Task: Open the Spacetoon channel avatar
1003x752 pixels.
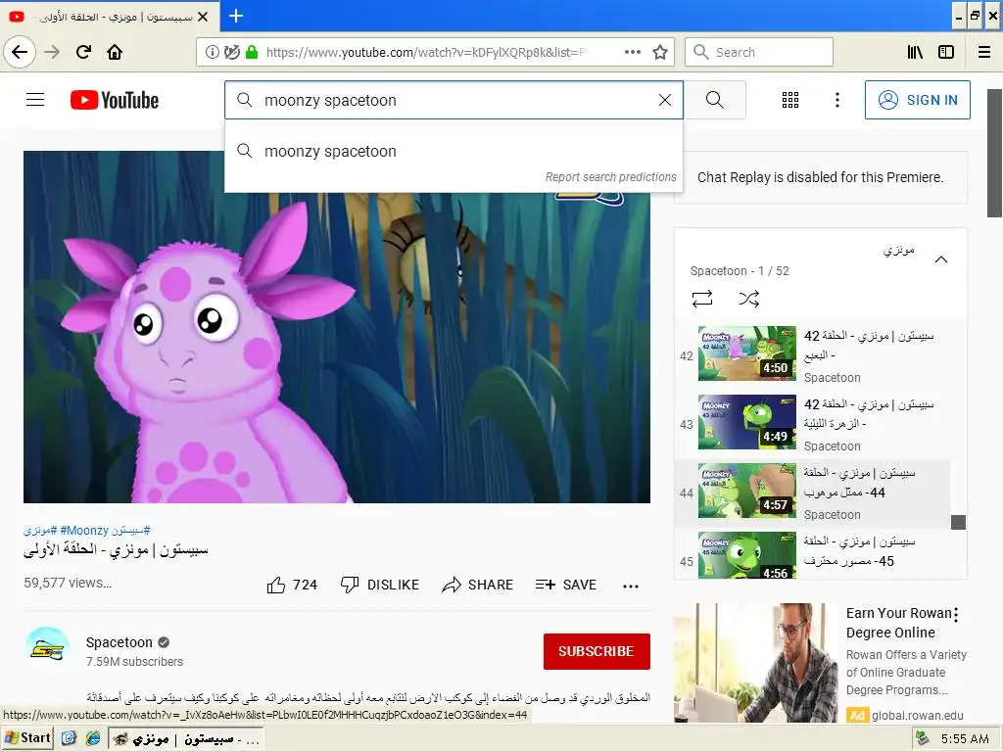Action: 47,649
